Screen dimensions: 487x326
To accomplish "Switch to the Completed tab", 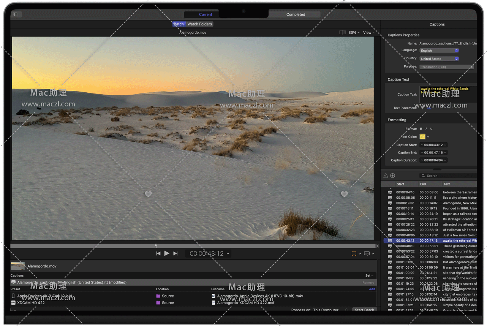I will [296, 14].
